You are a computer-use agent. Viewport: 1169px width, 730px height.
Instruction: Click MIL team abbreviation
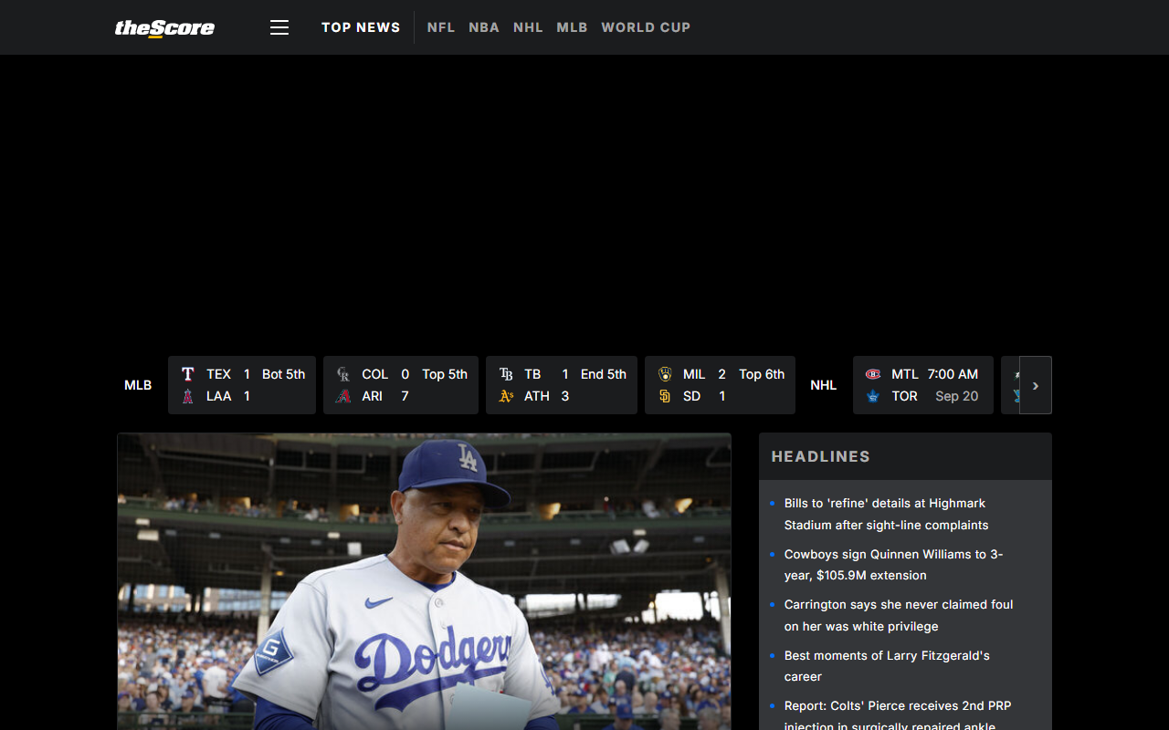[694, 374]
